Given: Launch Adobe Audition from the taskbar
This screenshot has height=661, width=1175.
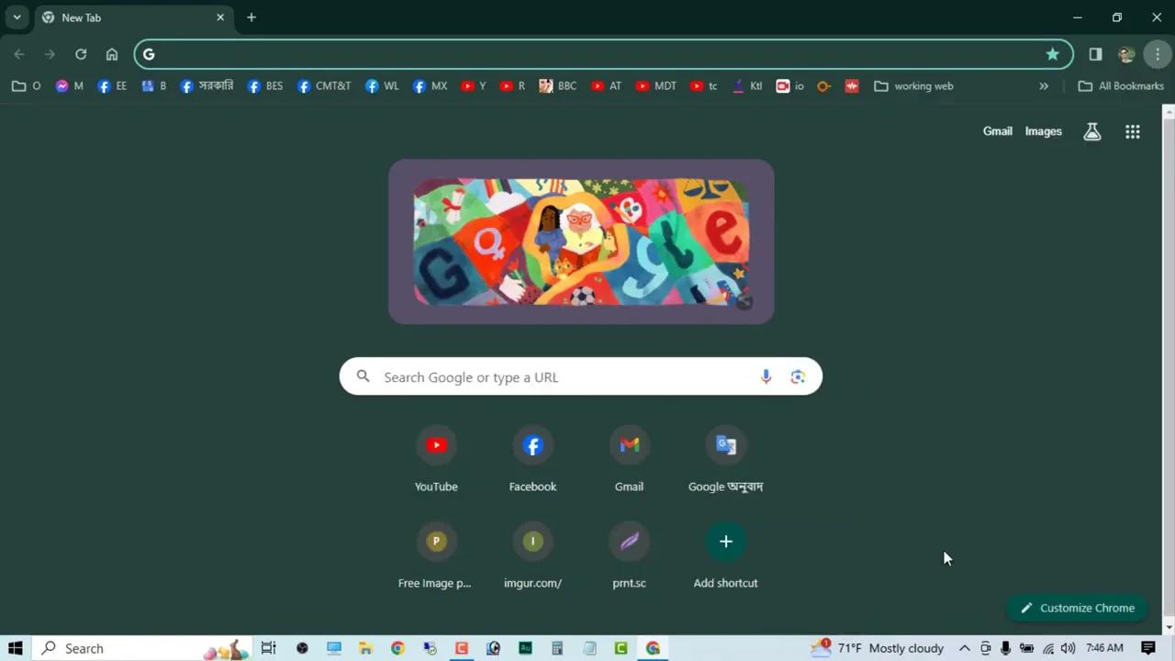Looking at the screenshot, I should (525, 648).
